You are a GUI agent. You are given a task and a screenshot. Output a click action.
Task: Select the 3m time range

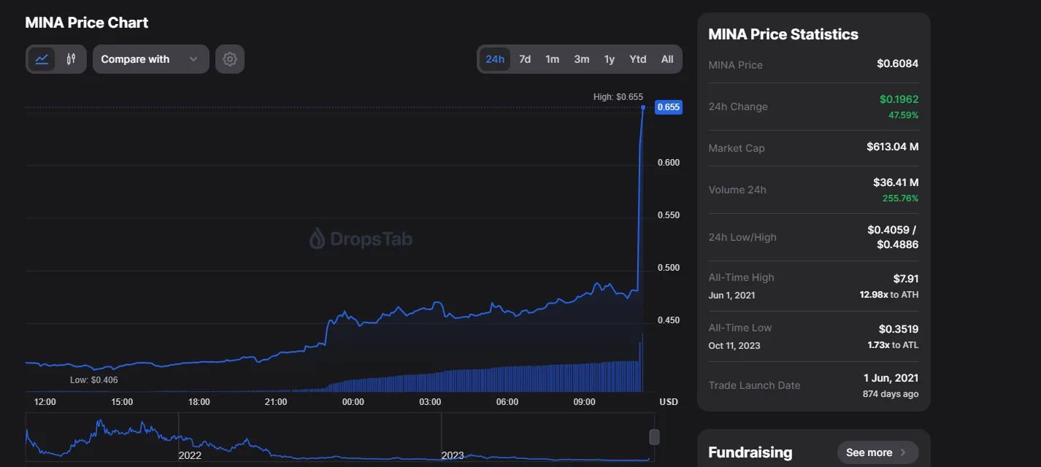582,59
